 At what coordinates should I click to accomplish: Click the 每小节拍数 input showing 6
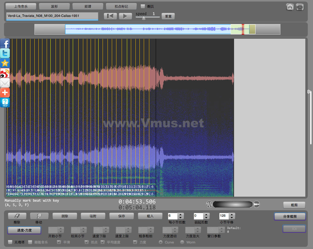click(173, 216)
